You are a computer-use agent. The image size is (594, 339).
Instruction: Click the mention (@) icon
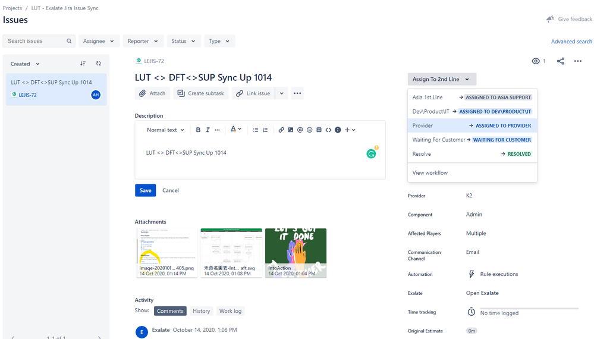point(300,130)
